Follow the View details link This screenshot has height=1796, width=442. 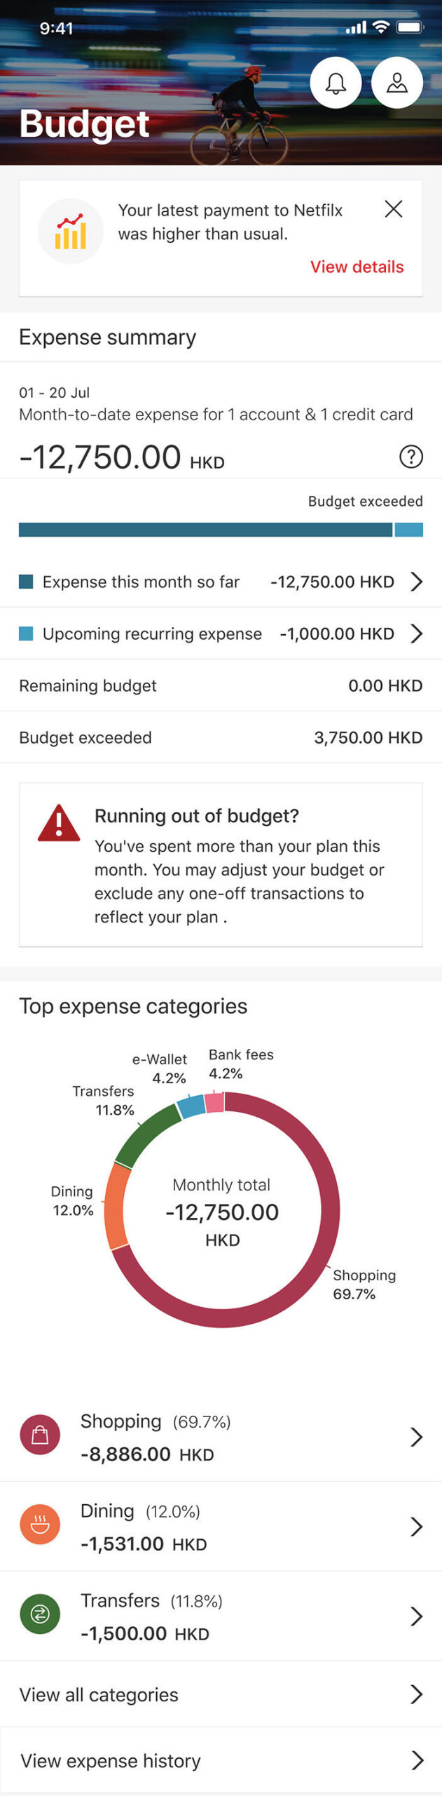[x=357, y=267]
